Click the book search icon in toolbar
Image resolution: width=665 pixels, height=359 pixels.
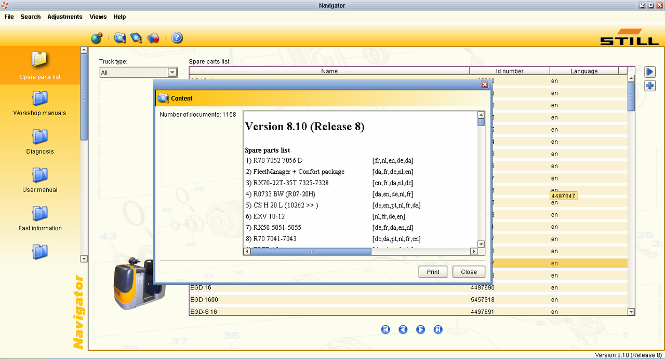pyautogui.click(x=136, y=38)
